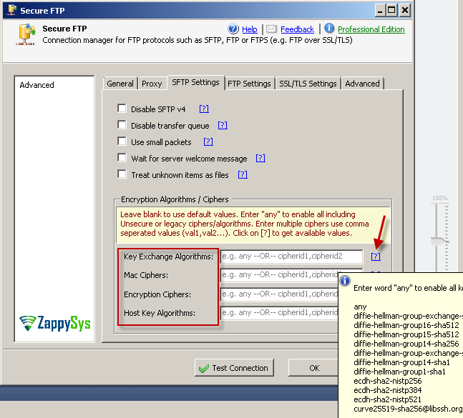
Task: Click the title bar Secure FTP app icon
Action: pyautogui.click(x=12, y=10)
